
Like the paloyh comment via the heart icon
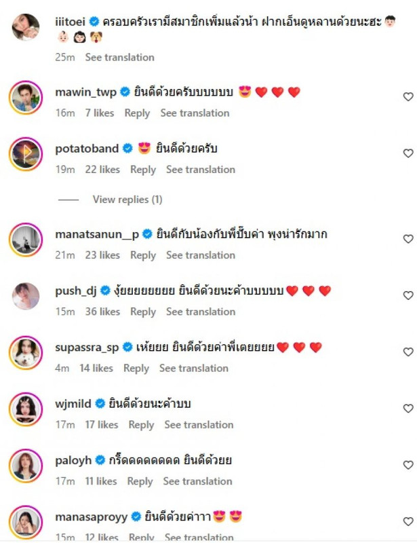(x=408, y=465)
